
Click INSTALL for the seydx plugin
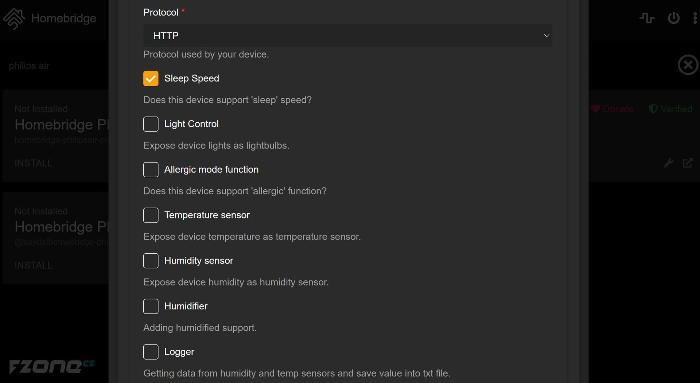[34, 265]
